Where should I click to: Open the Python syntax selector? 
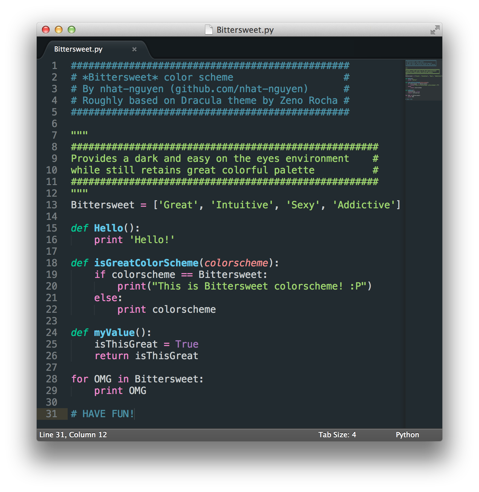coord(407,435)
